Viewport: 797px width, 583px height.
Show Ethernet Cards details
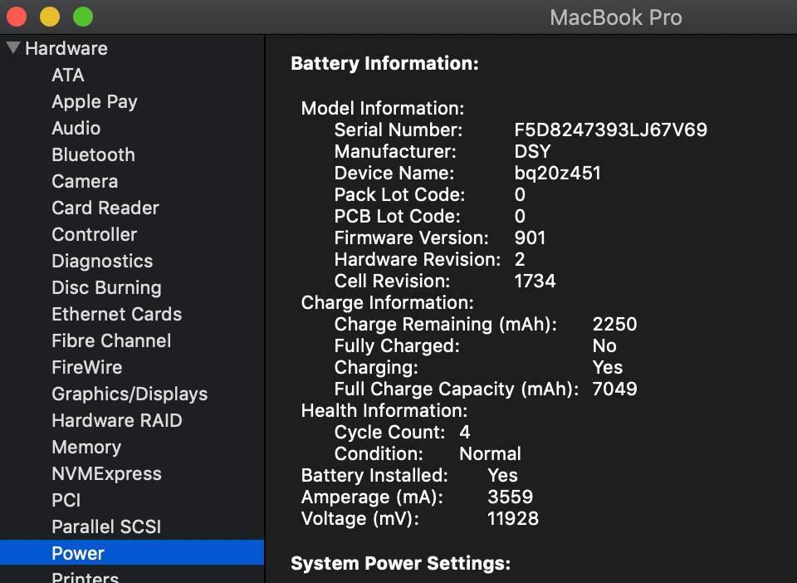[x=116, y=314]
